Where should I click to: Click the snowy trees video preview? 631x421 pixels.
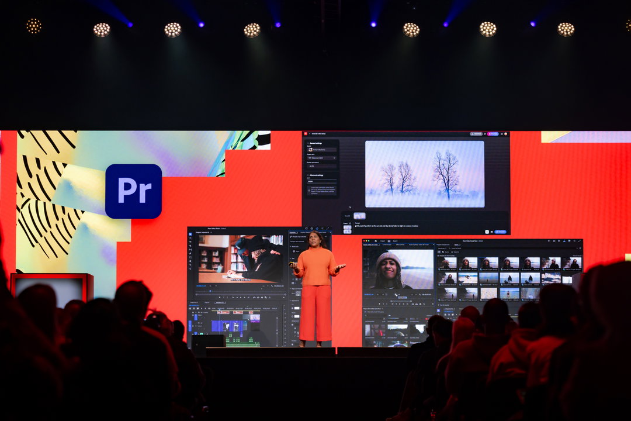(x=425, y=174)
